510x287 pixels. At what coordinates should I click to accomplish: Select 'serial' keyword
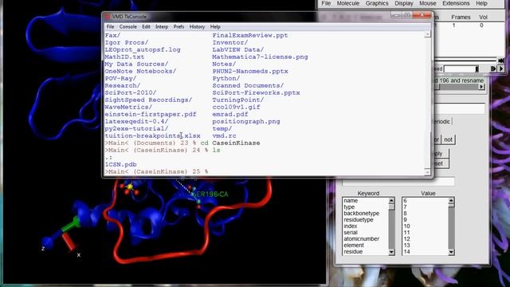pyautogui.click(x=351, y=232)
